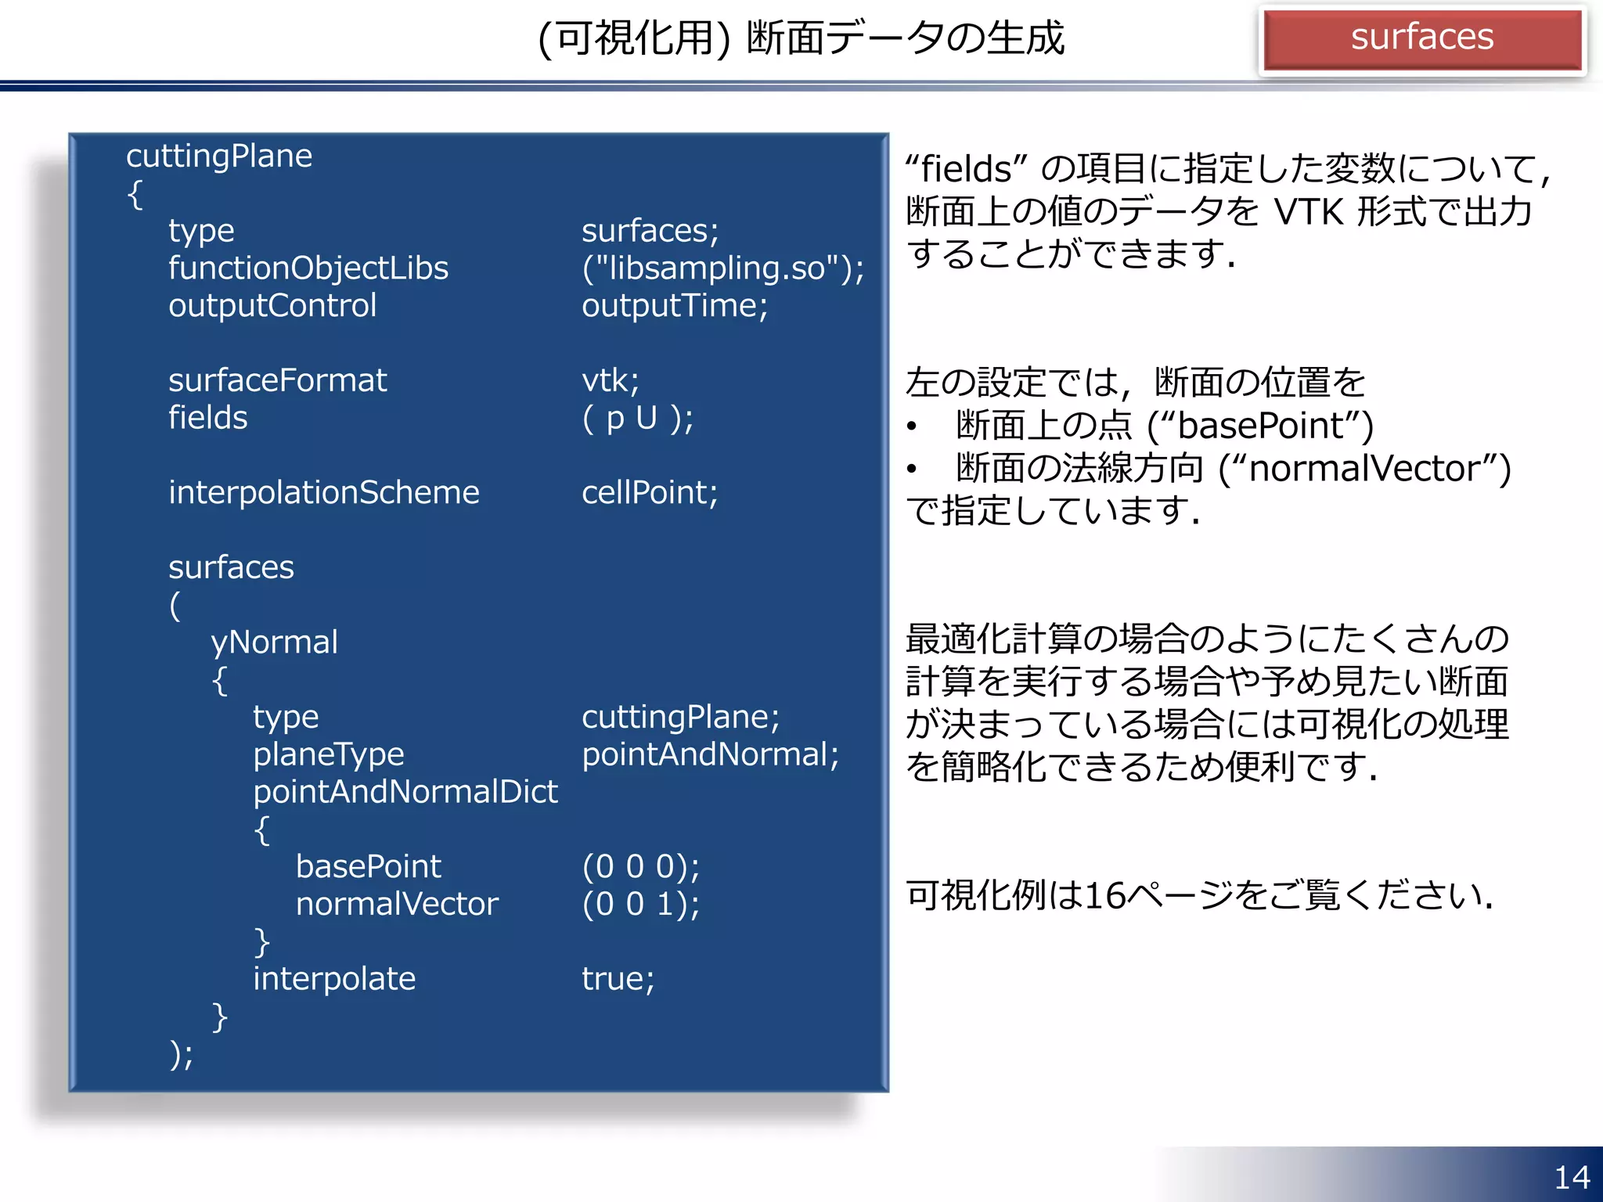Screen dimensions: 1603x1202
Task: Click the cellPoint; value
Action: click(650, 492)
